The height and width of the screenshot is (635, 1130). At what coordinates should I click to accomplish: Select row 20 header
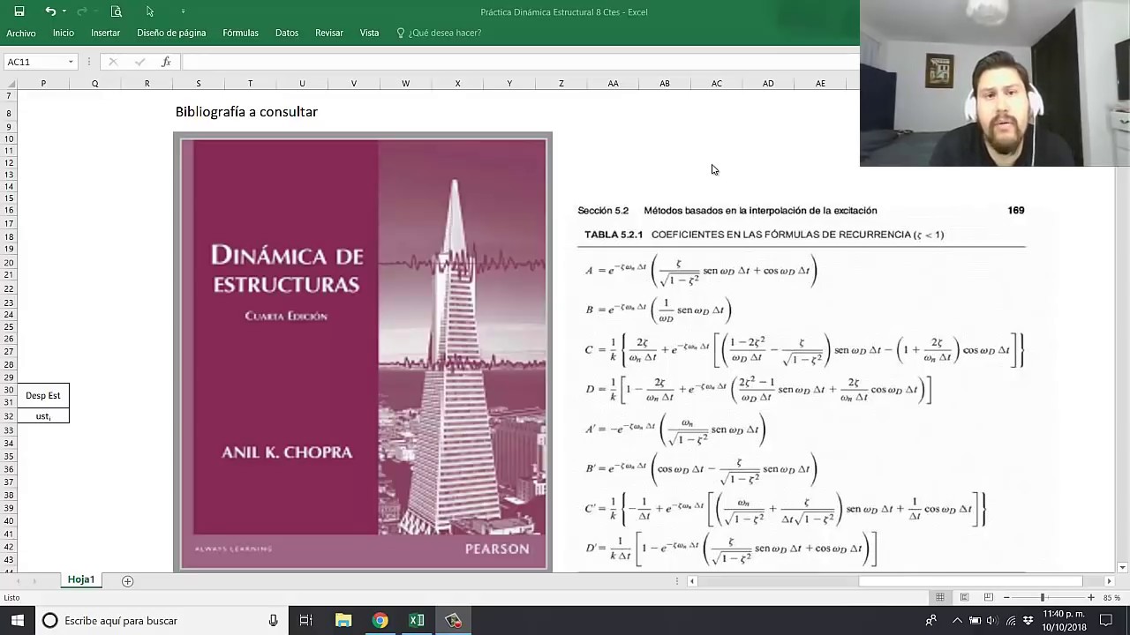pyautogui.click(x=9, y=263)
